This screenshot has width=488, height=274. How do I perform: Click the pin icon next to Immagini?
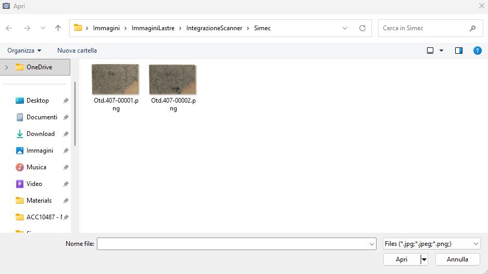[66, 151]
